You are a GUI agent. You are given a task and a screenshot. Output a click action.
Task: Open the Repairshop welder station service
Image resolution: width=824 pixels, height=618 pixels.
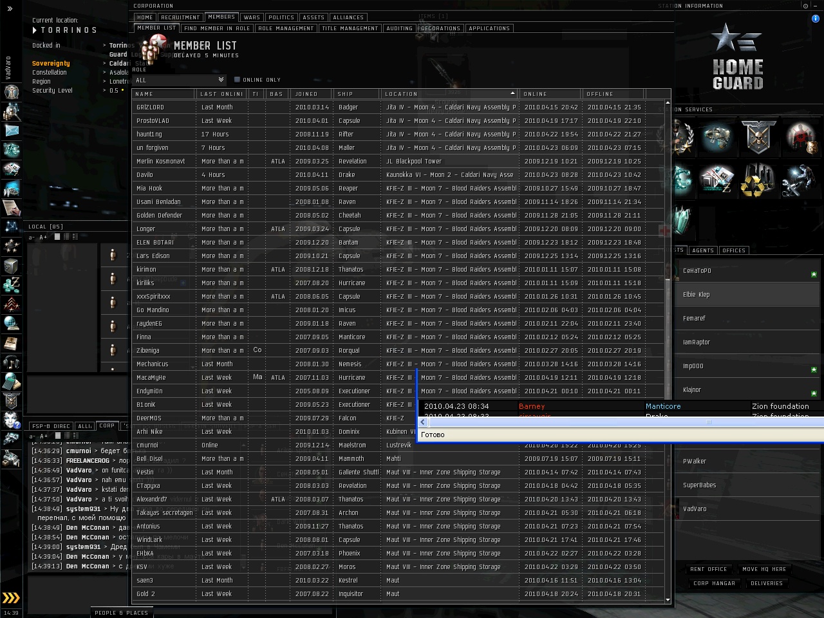click(801, 180)
